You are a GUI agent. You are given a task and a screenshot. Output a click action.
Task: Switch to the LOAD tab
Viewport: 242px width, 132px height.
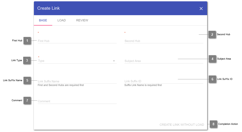pyautogui.click(x=61, y=20)
